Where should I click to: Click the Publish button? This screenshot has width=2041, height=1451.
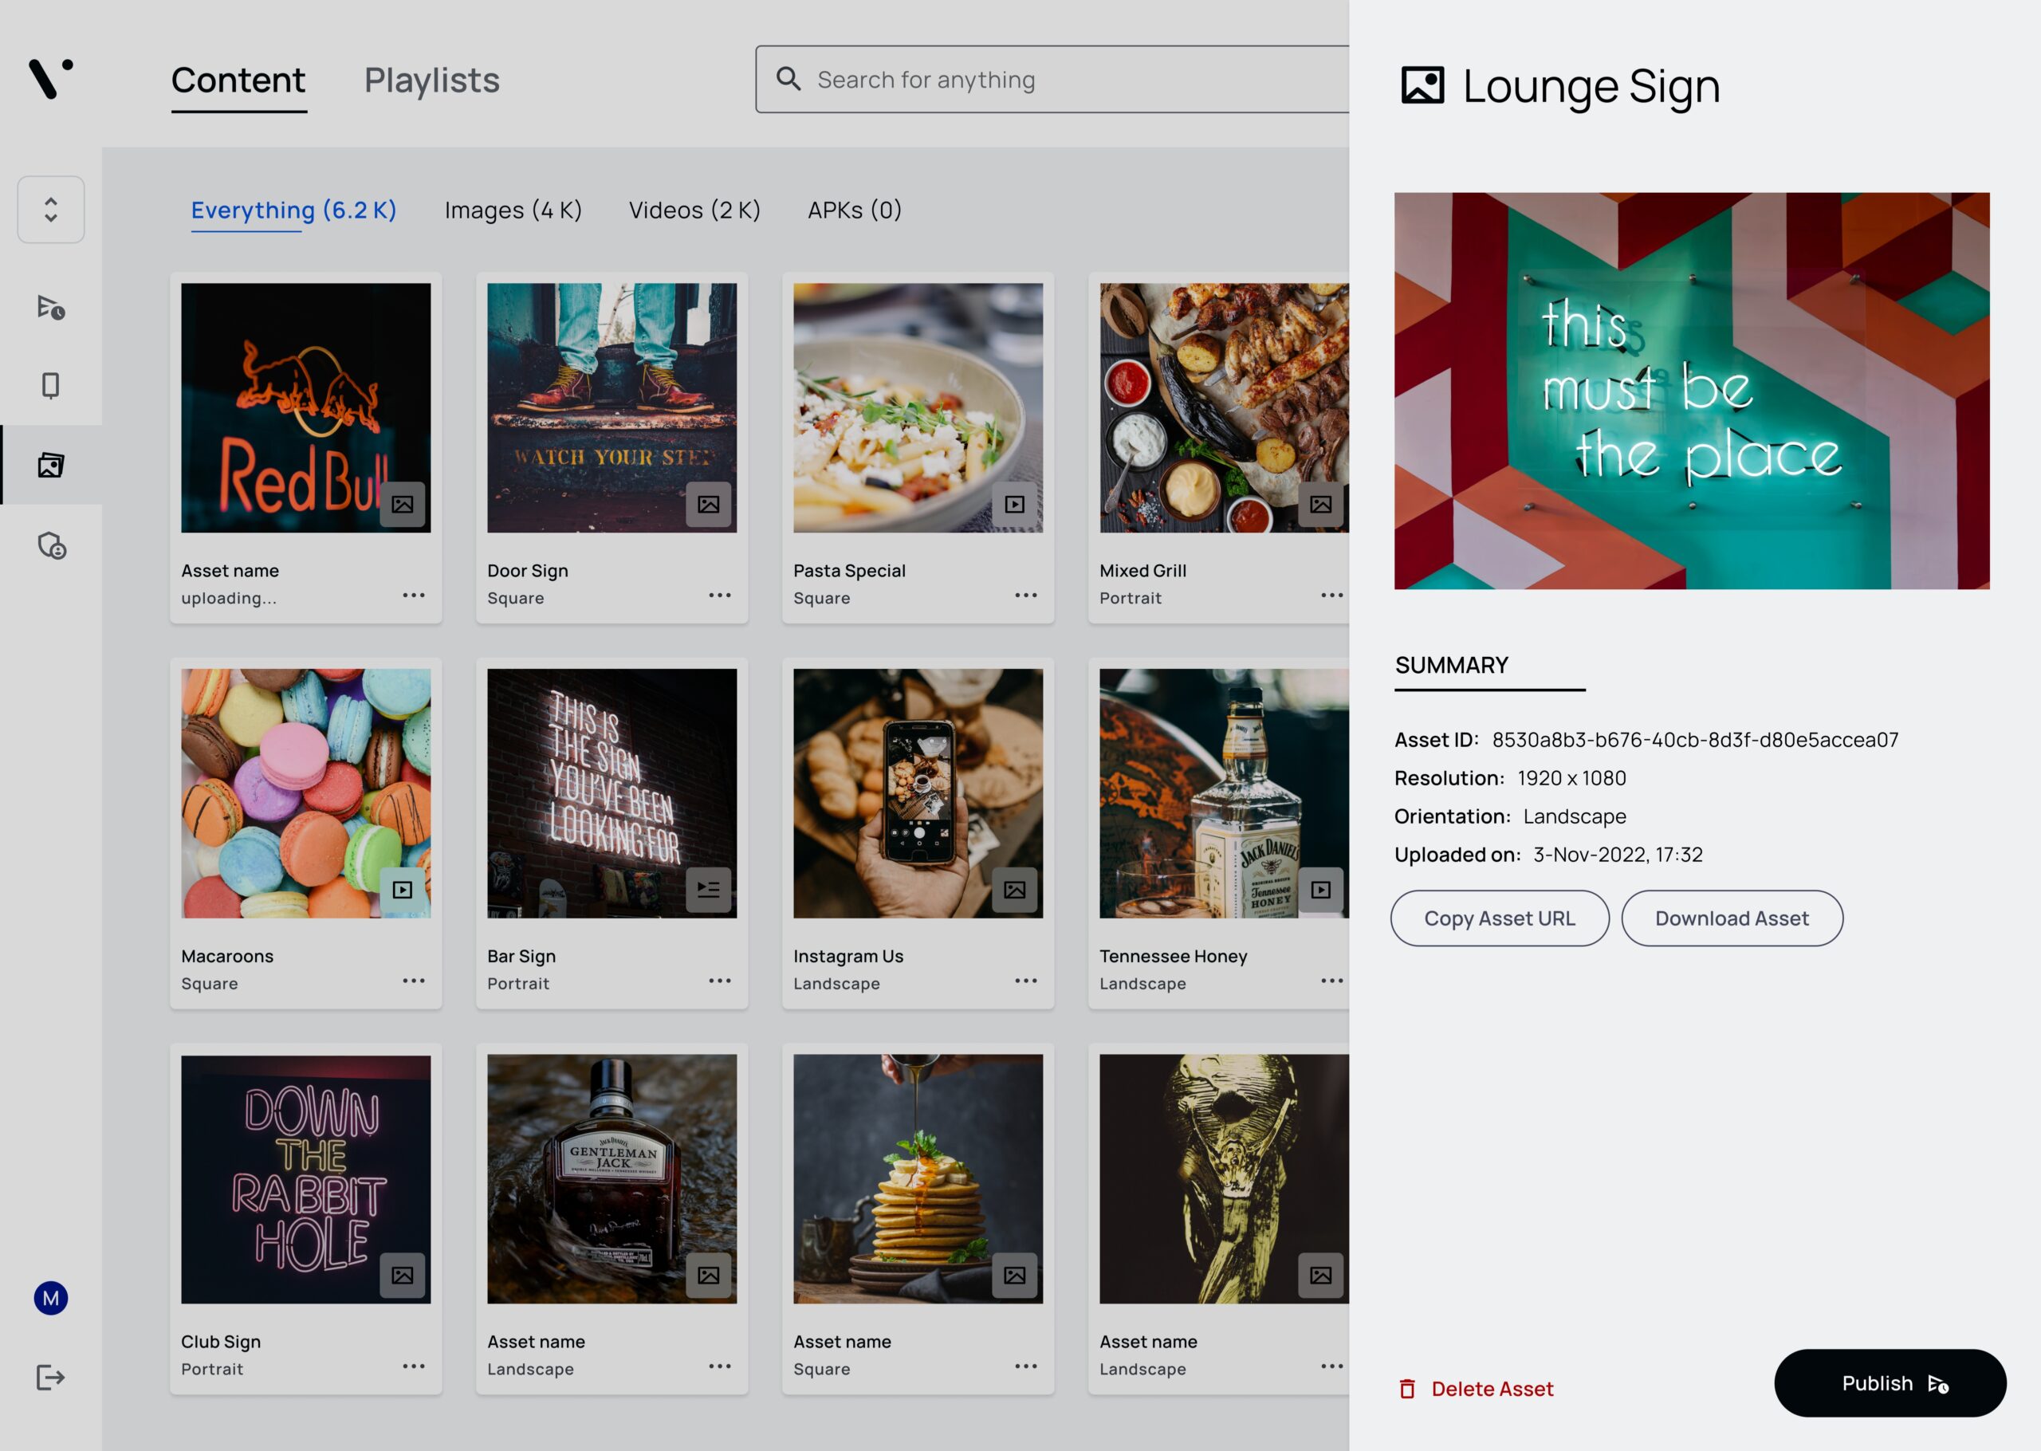click(x=1890, y=1383)
